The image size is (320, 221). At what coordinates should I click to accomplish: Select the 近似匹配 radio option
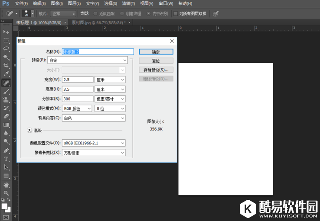pyautogui.click(x=95, y=13)
